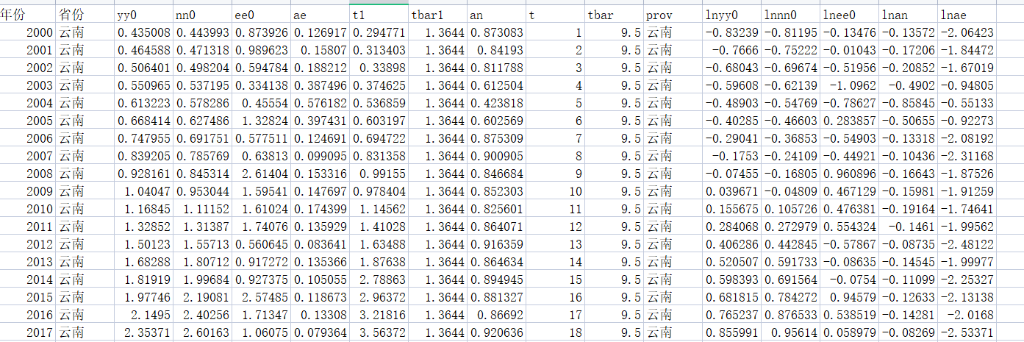Select 云南 in the prov column, 2011 row

[x=673, y=227]
